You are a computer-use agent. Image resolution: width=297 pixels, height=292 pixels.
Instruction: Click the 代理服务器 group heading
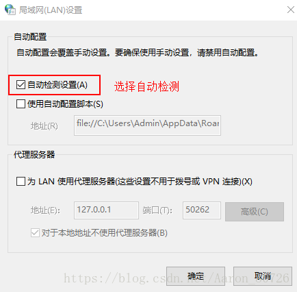click(34, 155)
